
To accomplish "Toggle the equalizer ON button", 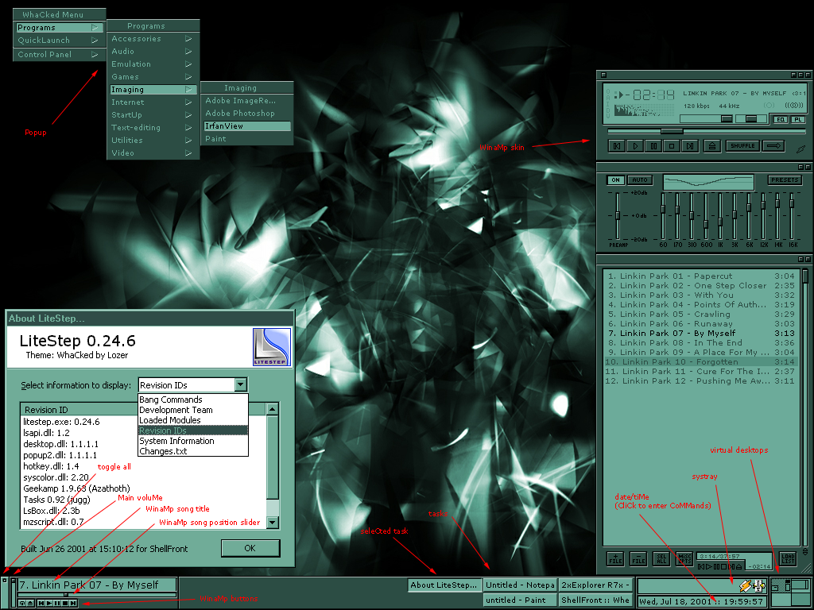I will (615, 180).
